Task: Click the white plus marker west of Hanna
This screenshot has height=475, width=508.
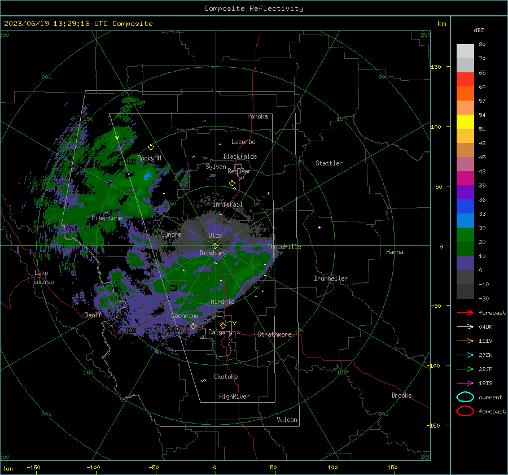Action: [319, 227]
